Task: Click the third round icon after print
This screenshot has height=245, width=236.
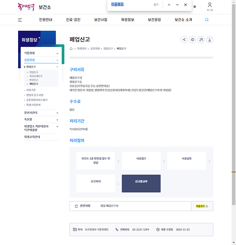Action: coord(201,40)
